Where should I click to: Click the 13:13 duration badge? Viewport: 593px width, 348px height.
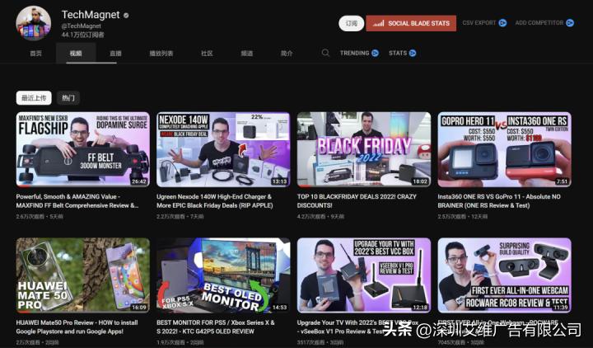(279, 181)
